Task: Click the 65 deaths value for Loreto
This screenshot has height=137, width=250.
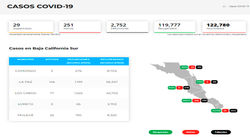Action: 78,104
